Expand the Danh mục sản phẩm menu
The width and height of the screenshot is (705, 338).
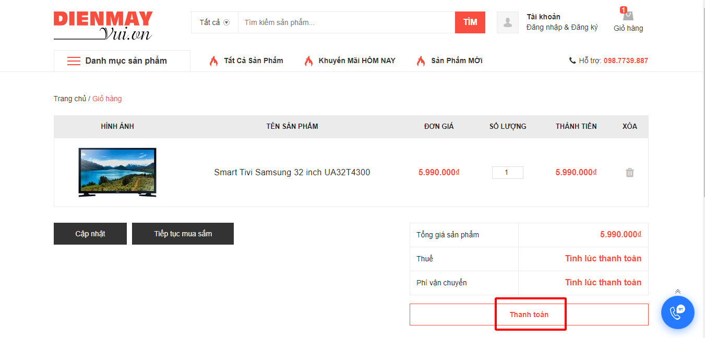126,61
